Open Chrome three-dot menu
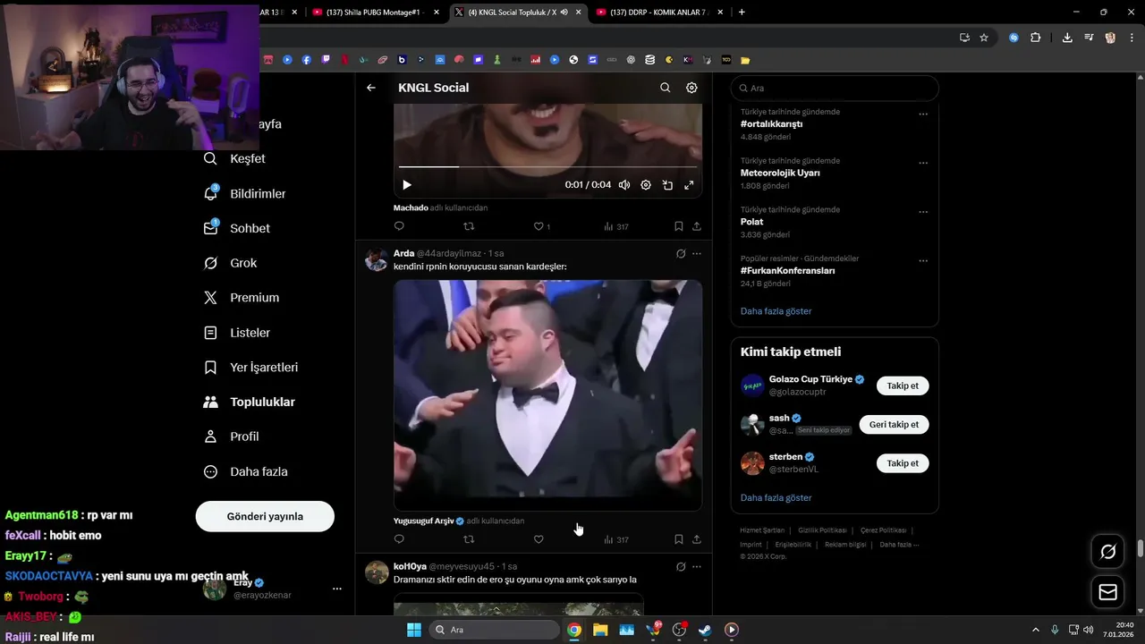The width and height of the screenshot is (1145, 644). coord(1130,38)
